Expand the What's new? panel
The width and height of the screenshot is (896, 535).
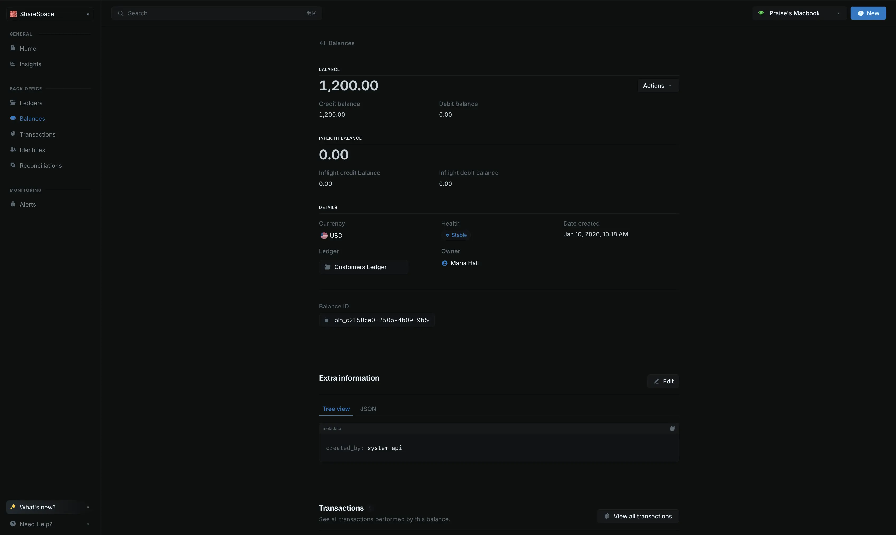(x=50, y=507)
